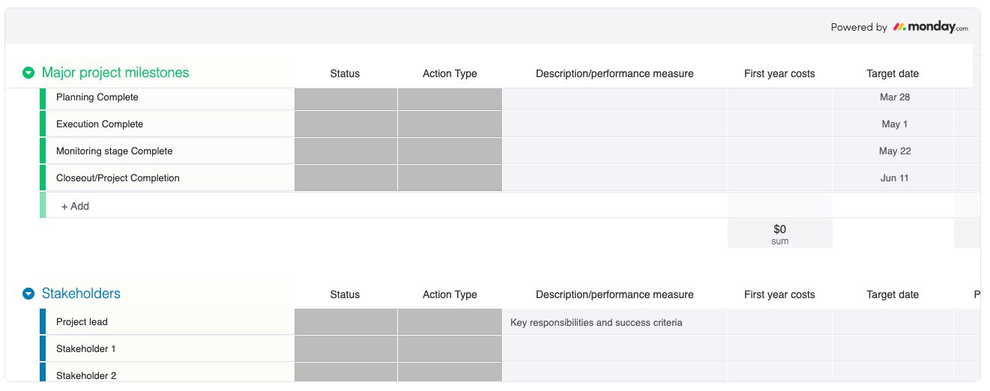Open Action Type cell for Execution Complete
Viewport: 990px width, 391px height.
(450, 124)
